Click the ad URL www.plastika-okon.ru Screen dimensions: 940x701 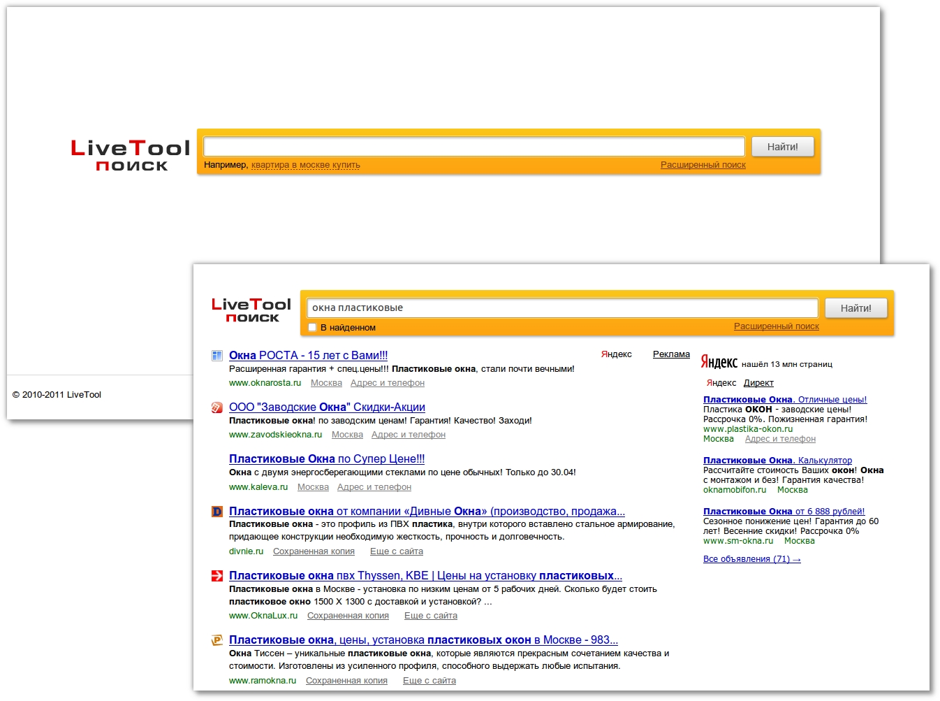748,429
